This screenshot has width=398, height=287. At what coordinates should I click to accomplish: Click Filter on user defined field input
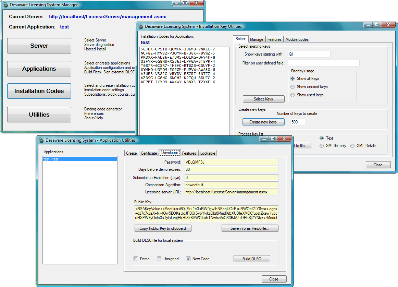324,63
